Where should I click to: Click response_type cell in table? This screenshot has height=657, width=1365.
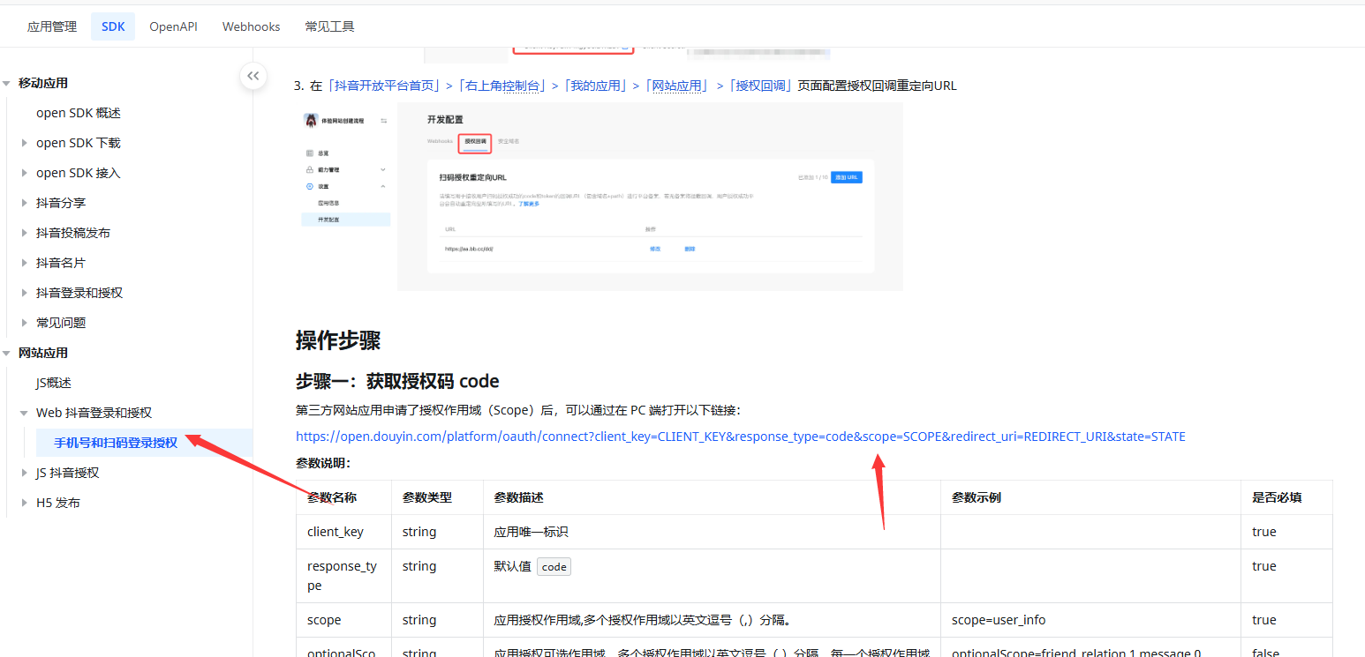pyautogui.click(x=344, y=576)
